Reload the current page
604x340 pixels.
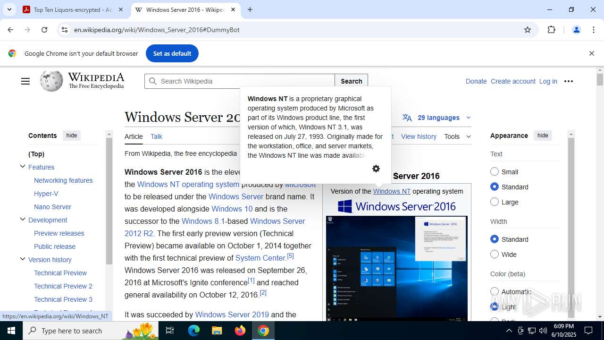coord(44,30)
